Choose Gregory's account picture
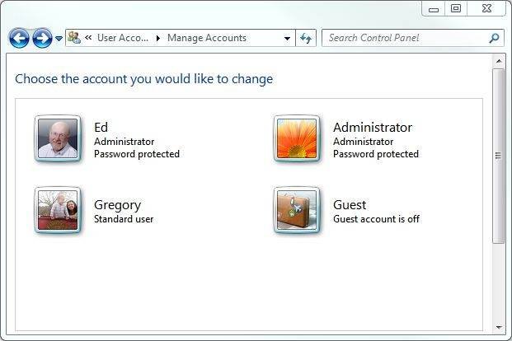This screenshot has height=341, width=512. [58, 210]
